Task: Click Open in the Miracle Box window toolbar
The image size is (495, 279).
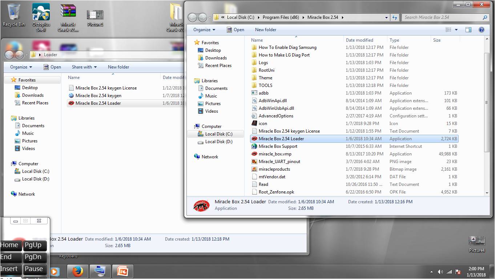Action: pyautogui.click(x=236, y=30)
